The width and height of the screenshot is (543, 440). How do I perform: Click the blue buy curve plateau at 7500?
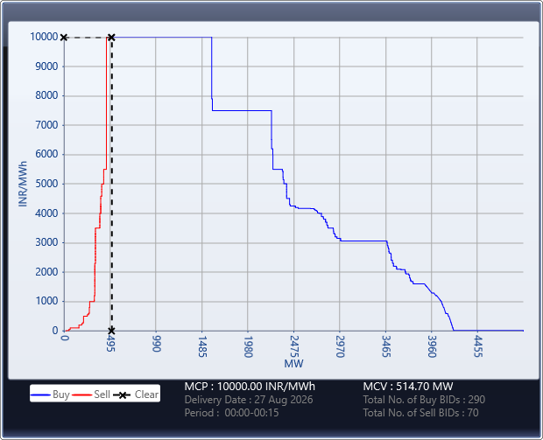coord(242,111)
